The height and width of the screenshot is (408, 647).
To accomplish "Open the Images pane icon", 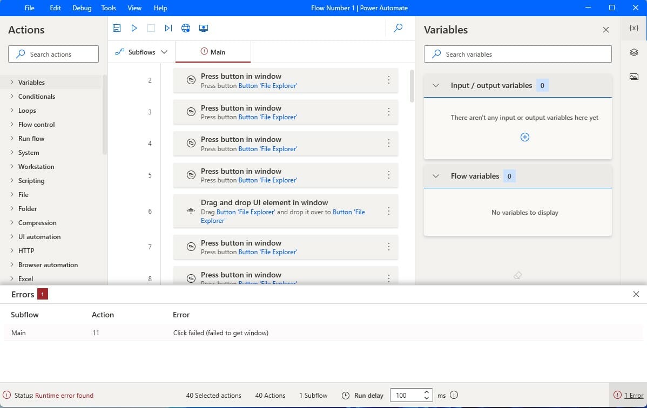I will [x=634, y=77].
